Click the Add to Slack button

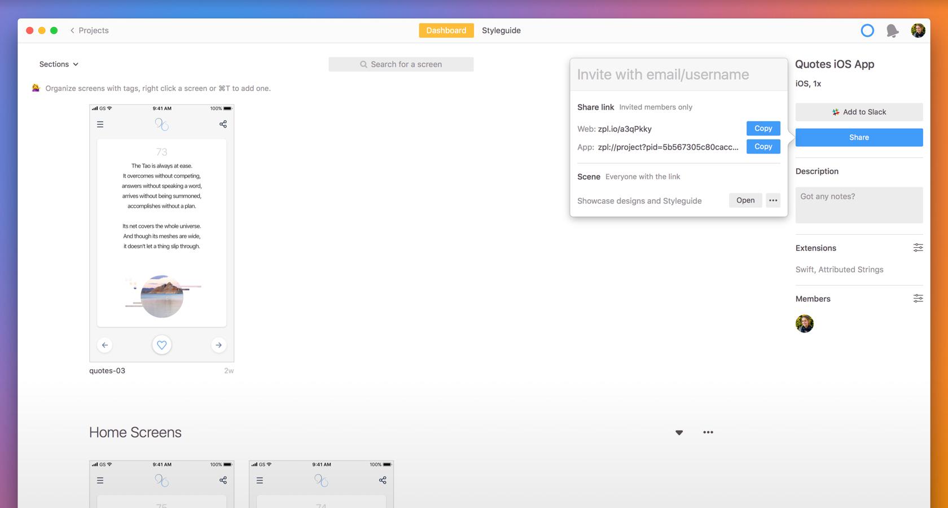tap(858, 112)
